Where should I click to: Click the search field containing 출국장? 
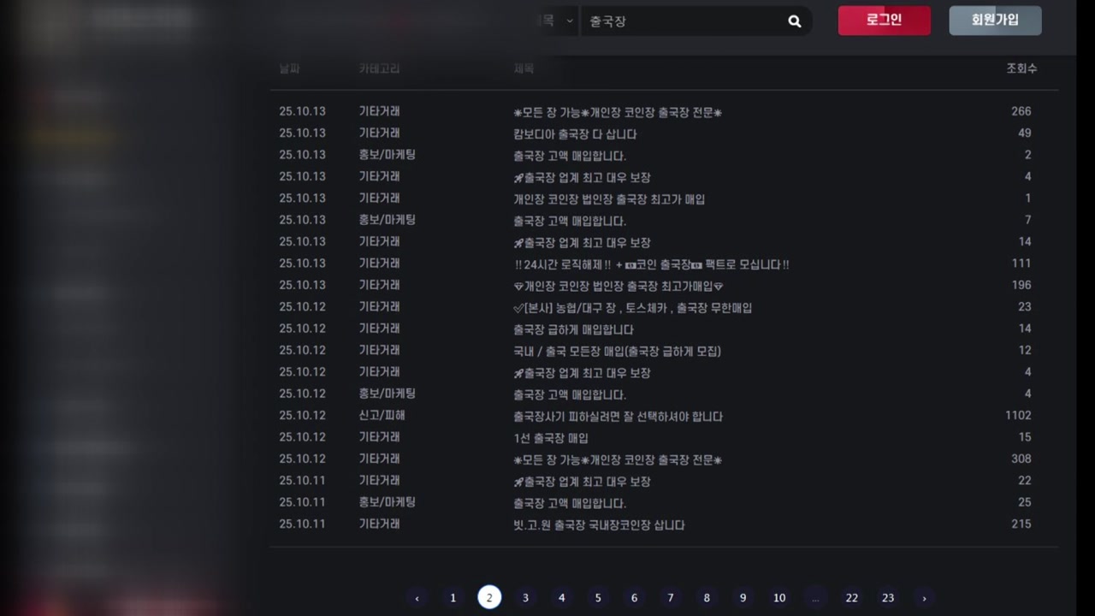click(x=683, y=21)
